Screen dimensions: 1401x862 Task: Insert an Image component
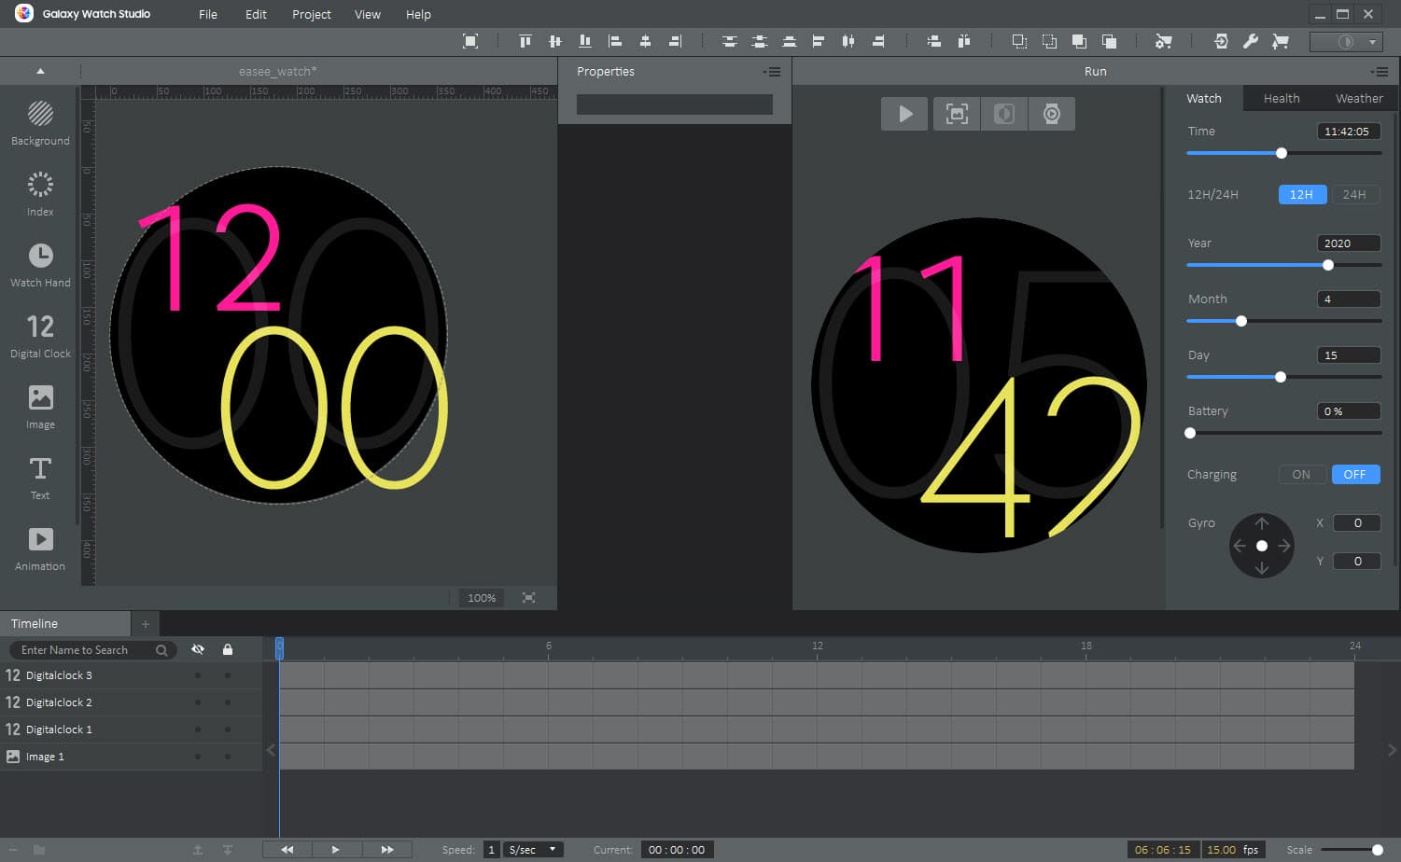click(40, 407)
